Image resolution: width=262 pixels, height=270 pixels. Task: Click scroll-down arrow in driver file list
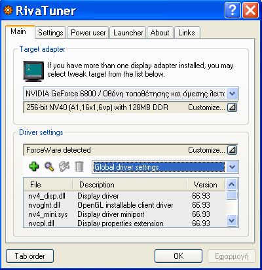point(232,220)
